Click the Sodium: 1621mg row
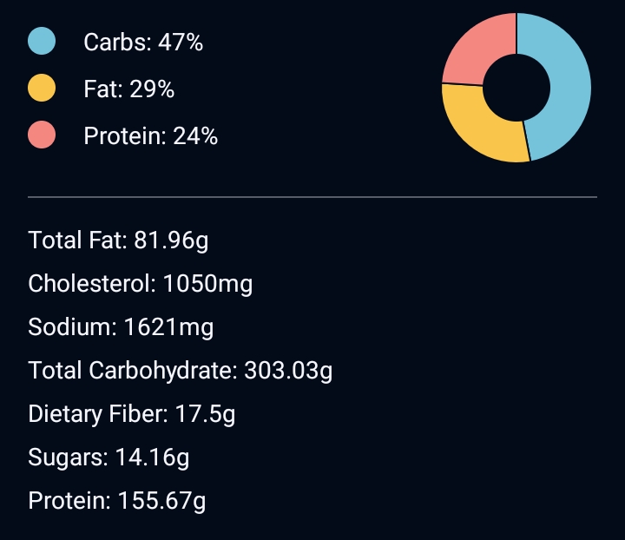Viewport: 625px width, 540px height. 121,327
